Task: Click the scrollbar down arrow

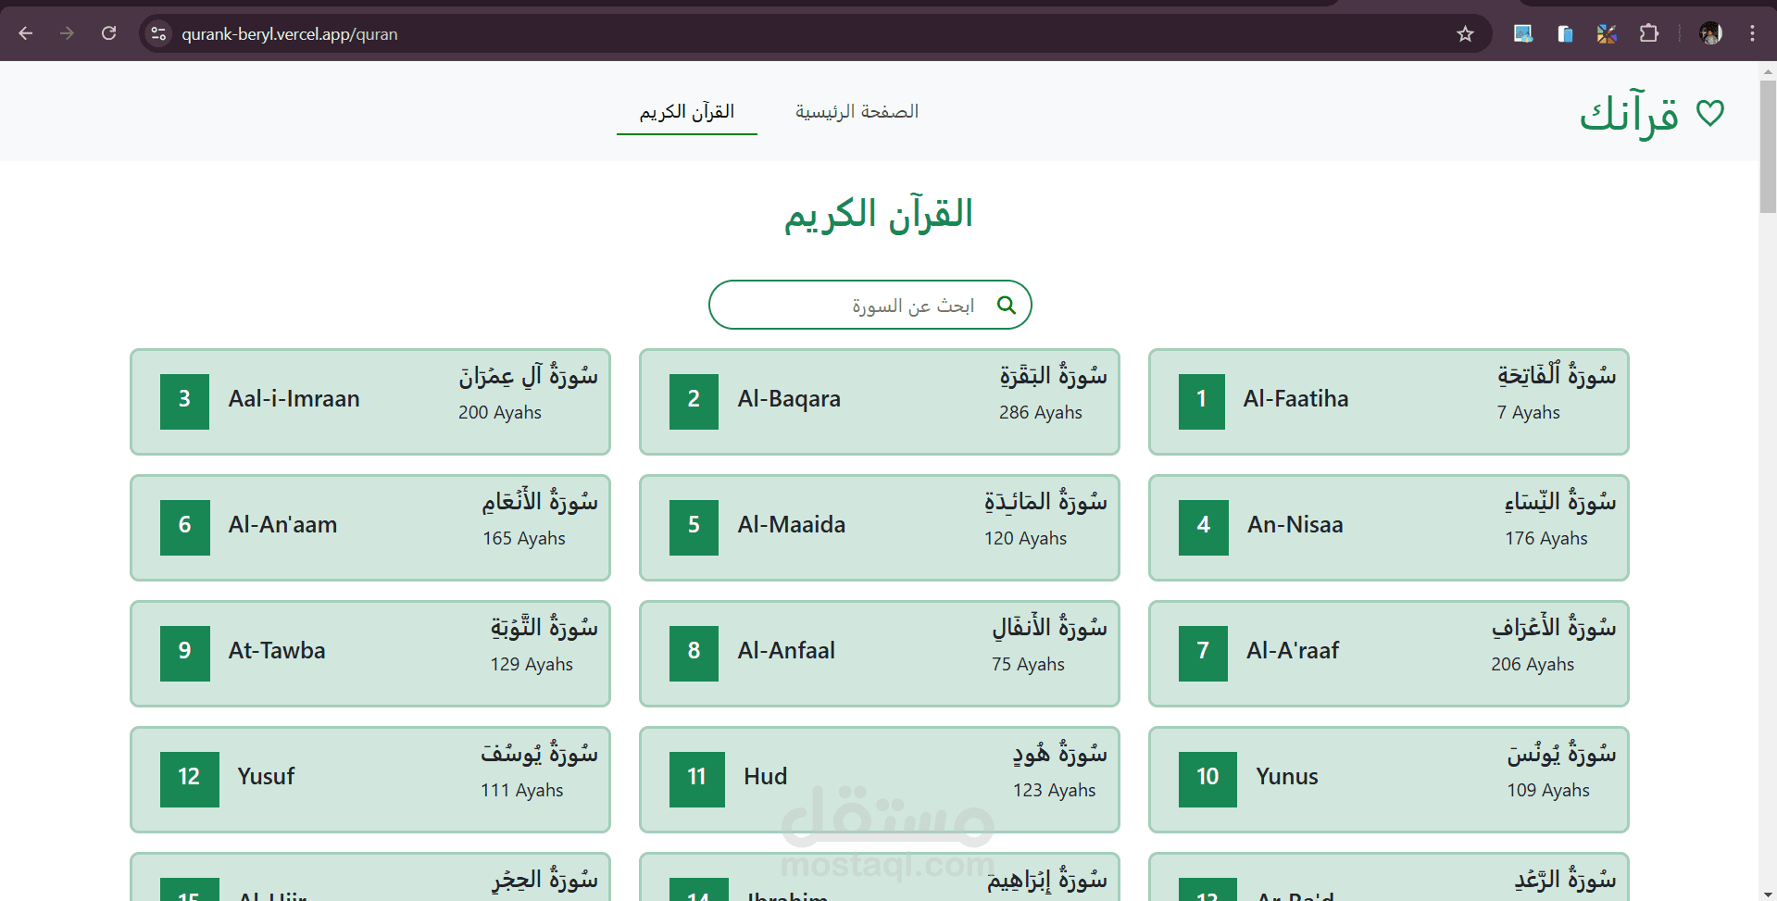Action: [x=1768, y=893]
